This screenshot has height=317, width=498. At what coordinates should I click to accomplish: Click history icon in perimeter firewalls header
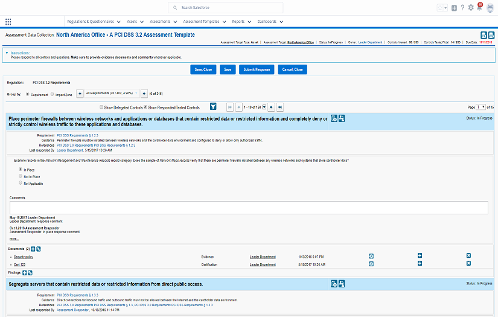point(334,118)
